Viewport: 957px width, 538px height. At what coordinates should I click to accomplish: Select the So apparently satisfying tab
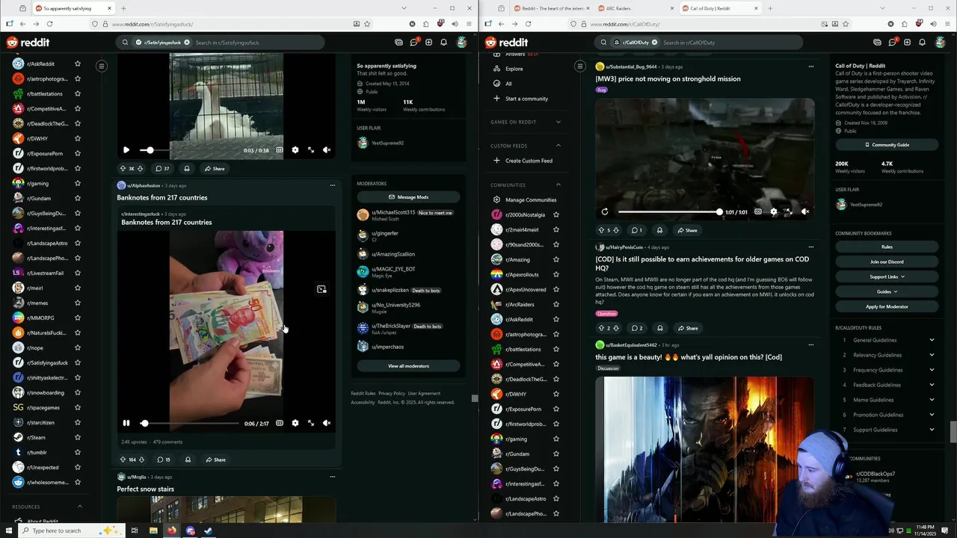click(73, 8)
